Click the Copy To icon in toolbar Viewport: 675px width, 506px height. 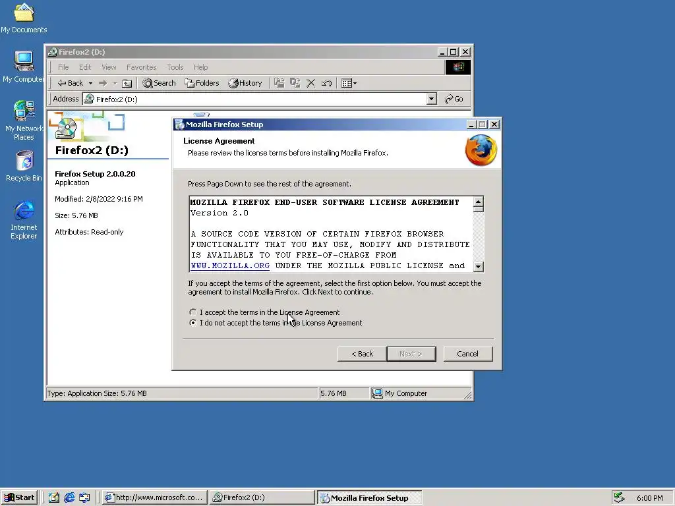point(295,83)
